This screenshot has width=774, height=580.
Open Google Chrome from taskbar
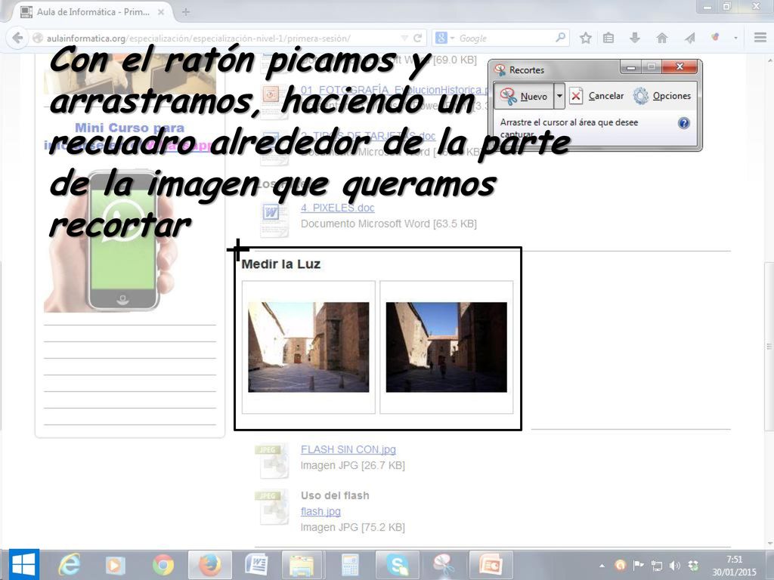(163, 565)
